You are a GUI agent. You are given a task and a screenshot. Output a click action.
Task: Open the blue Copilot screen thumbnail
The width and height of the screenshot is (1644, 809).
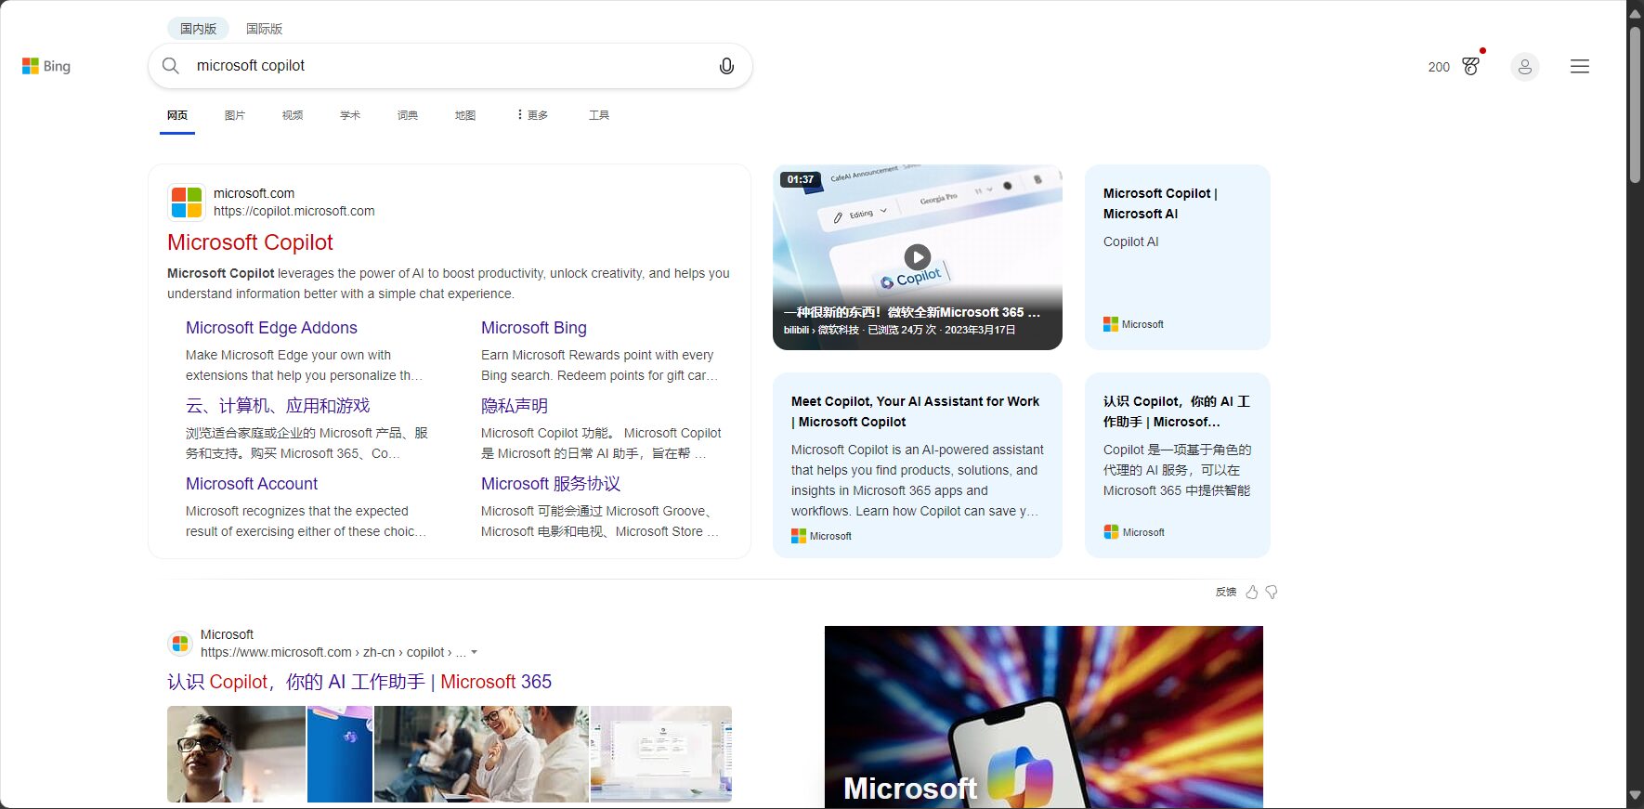(x=340, y=754)
